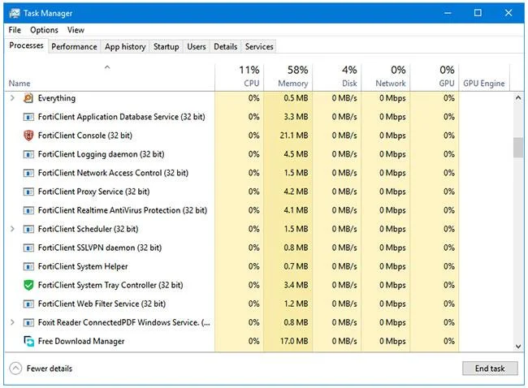Sort by the Name column header
The width and height of the screenshot is (528, 388).
110,77
